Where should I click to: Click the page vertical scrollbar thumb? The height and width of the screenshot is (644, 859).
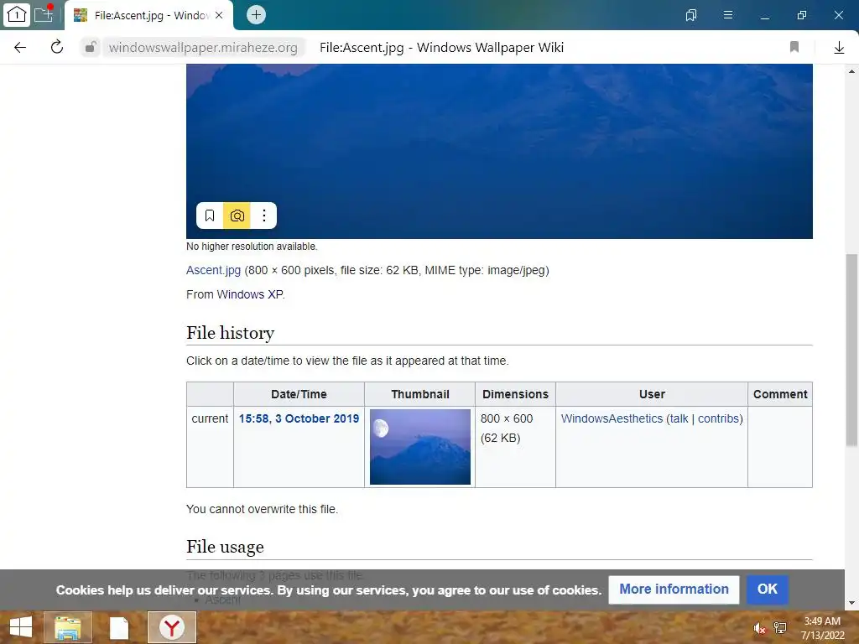(851, 350)
